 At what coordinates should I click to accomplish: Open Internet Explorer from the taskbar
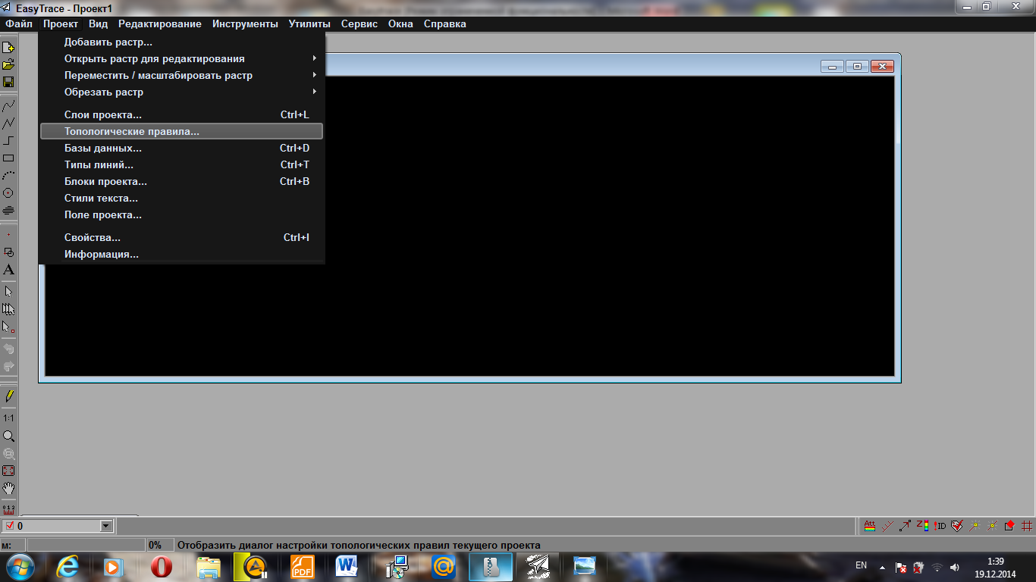tap(67, 566)
